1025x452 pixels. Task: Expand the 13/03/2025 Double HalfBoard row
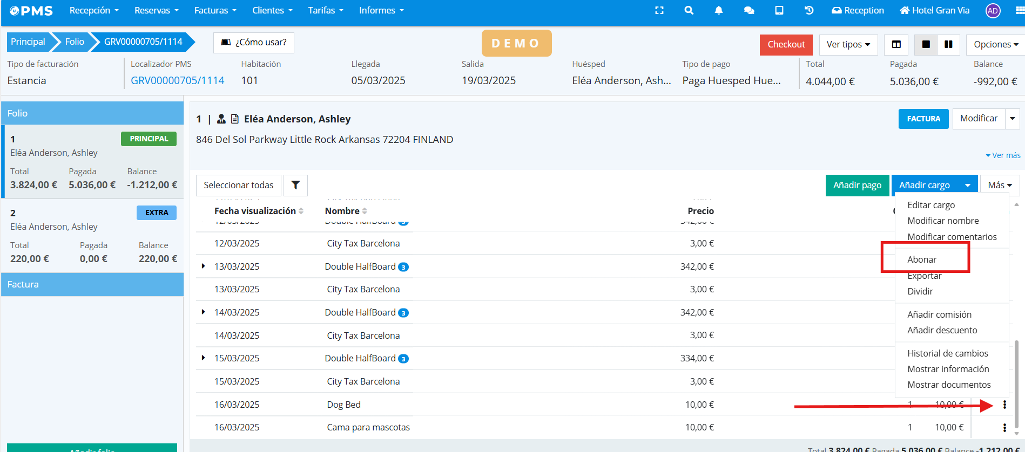[x=203, y=266]
